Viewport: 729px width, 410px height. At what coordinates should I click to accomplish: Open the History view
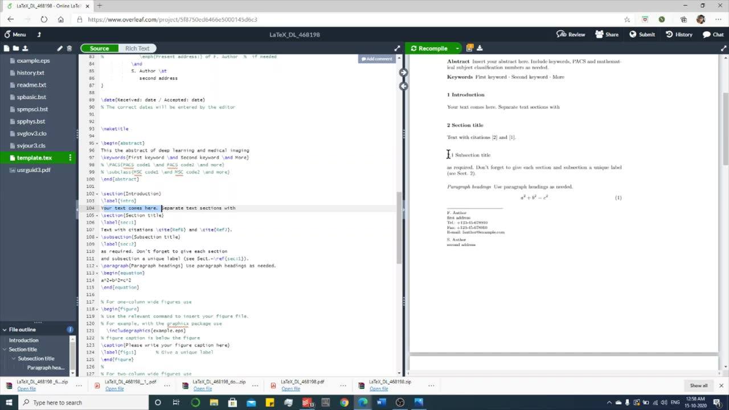(679, 34)
